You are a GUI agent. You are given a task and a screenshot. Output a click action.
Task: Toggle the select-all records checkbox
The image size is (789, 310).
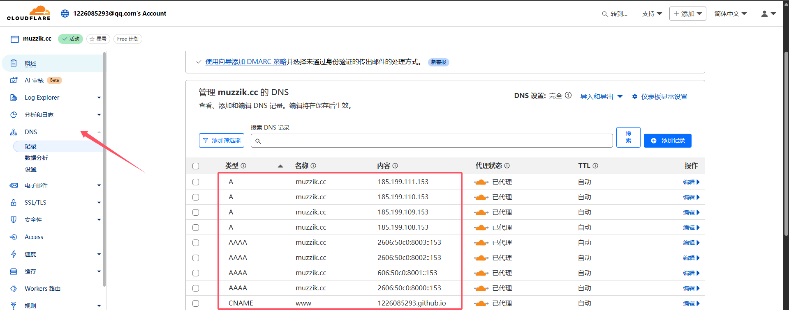196,166
